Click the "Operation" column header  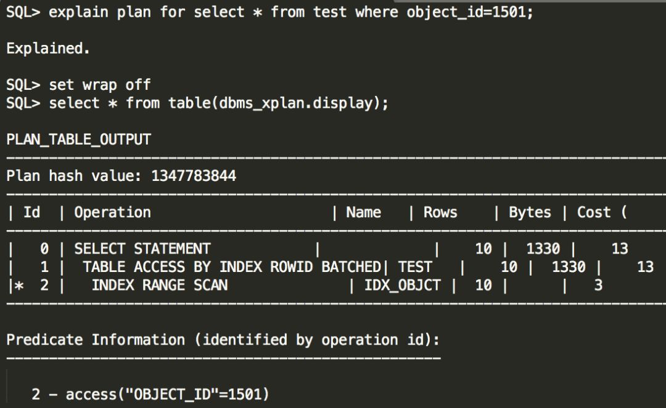112,212
